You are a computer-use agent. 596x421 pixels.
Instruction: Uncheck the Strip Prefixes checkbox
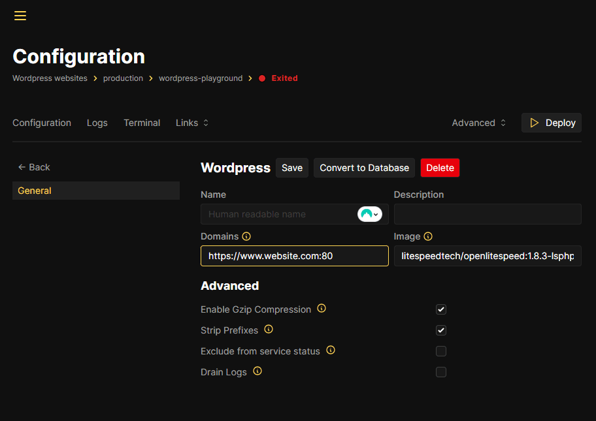441,330
